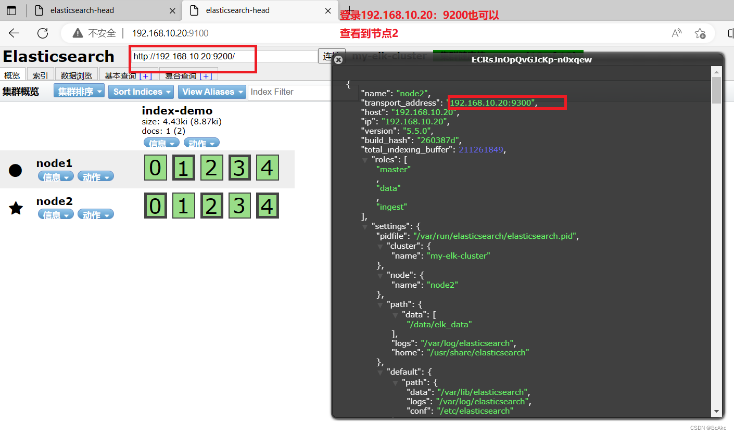Switch to the 索引 tab
This screenshot has width=734, height=435.
click(40, 76)
